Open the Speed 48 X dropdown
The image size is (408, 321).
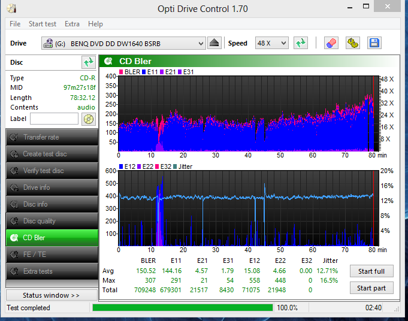271,43
